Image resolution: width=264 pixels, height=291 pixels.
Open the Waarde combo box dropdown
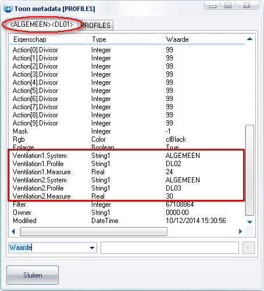click(x=92, y=247)
